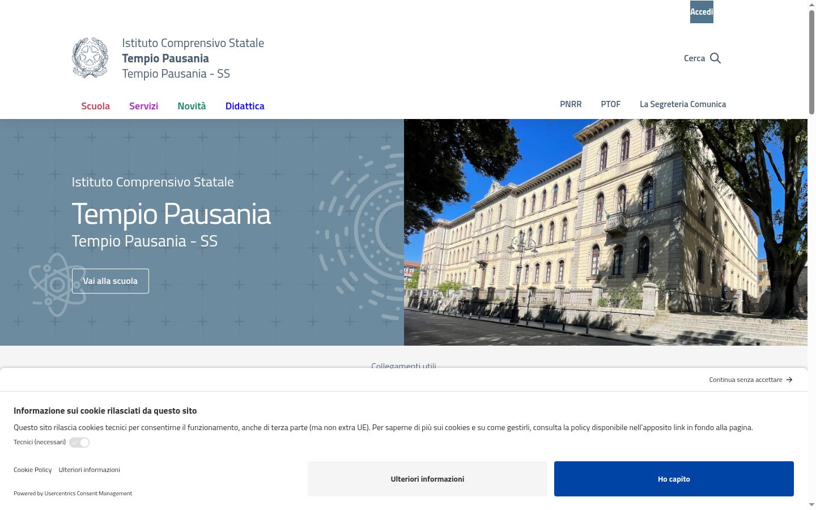Click the grey Ulteriori informazioni button
The width and height of the screenshot is (816, 510).
[x=427, y=479]
